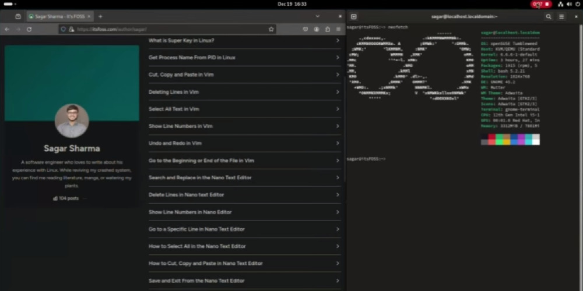
Task: Click the DE: GNOME 45.2 line
Action: coord(498,82)
